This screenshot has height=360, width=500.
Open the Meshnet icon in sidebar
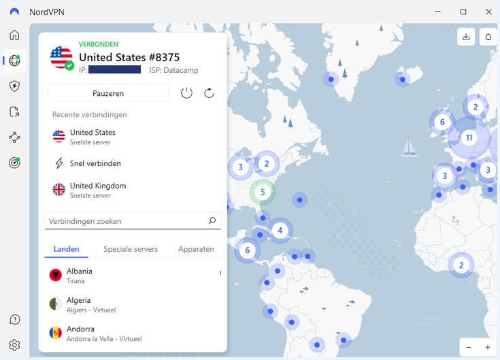pyautogui.click(x=14, y=137)
